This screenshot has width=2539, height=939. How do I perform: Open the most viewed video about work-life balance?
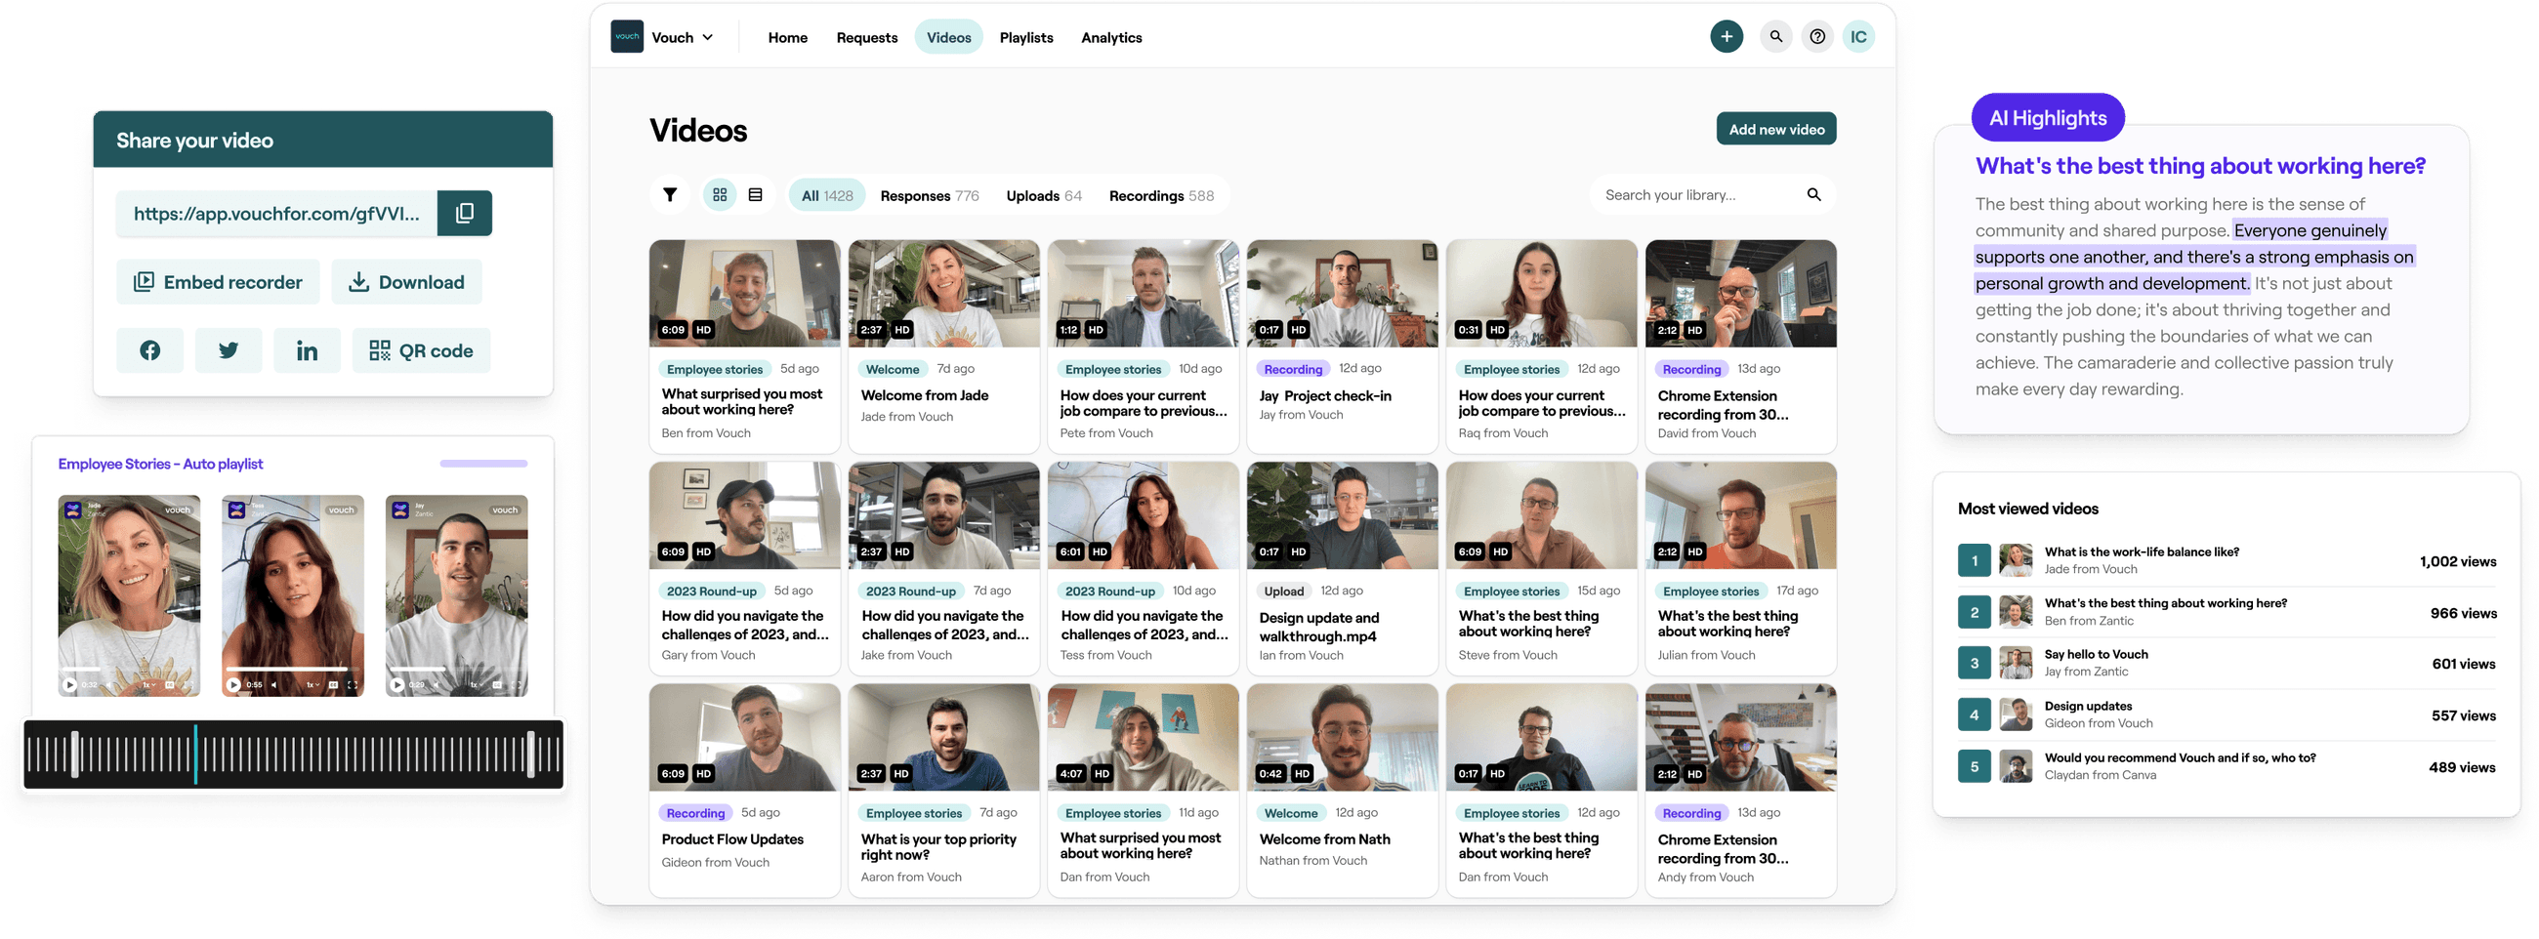(2142, 559)
